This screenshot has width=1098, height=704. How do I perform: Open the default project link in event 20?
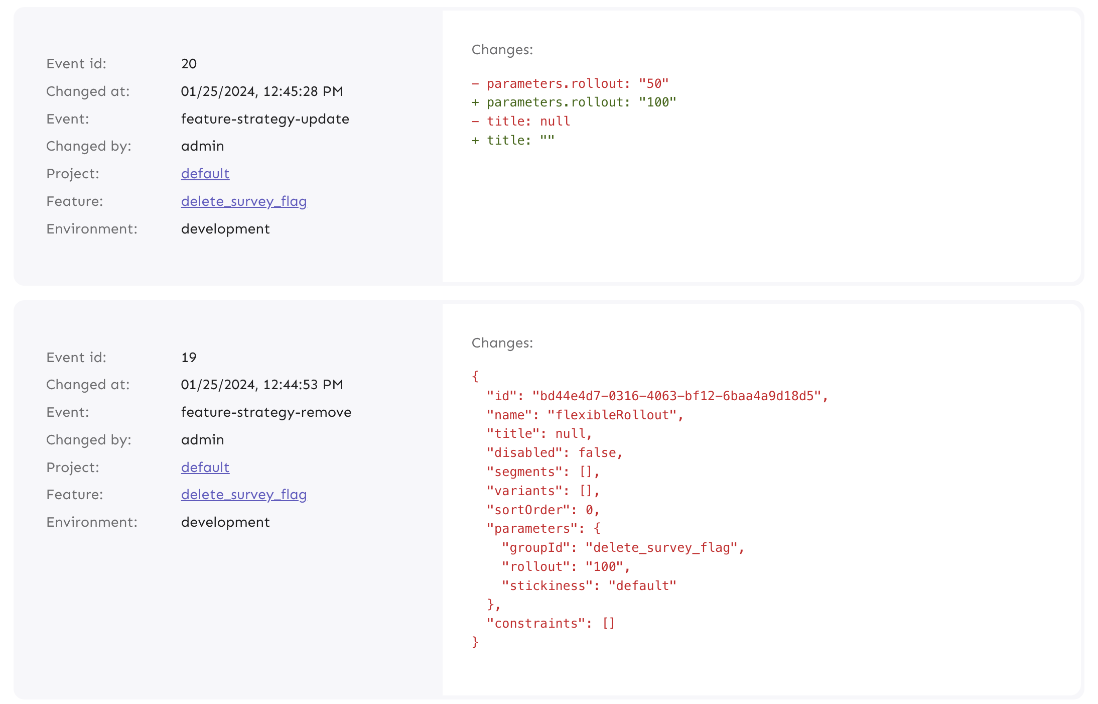point(205,173)
